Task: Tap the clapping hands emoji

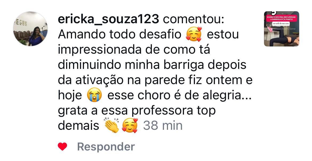Action: (111, 125)
